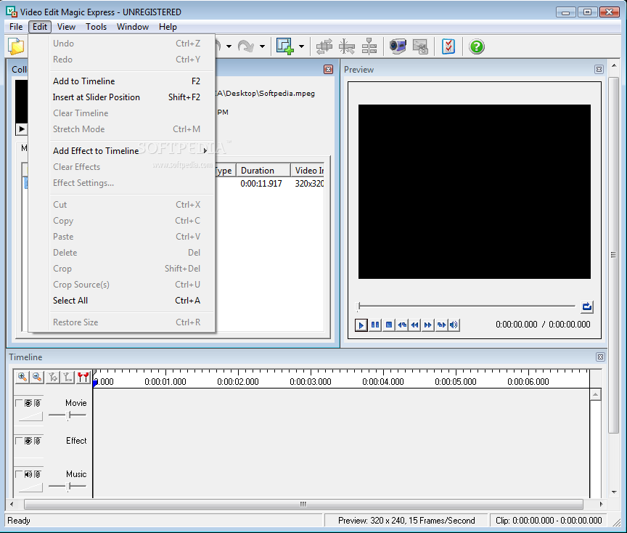This screenshot has width=627, height=533.
Task: Click the timeline horizontal scrollbar
Action: coord(303,504)
